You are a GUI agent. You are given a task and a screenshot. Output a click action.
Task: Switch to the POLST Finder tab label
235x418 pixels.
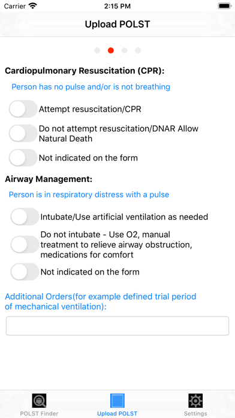[x=39, y=414]
